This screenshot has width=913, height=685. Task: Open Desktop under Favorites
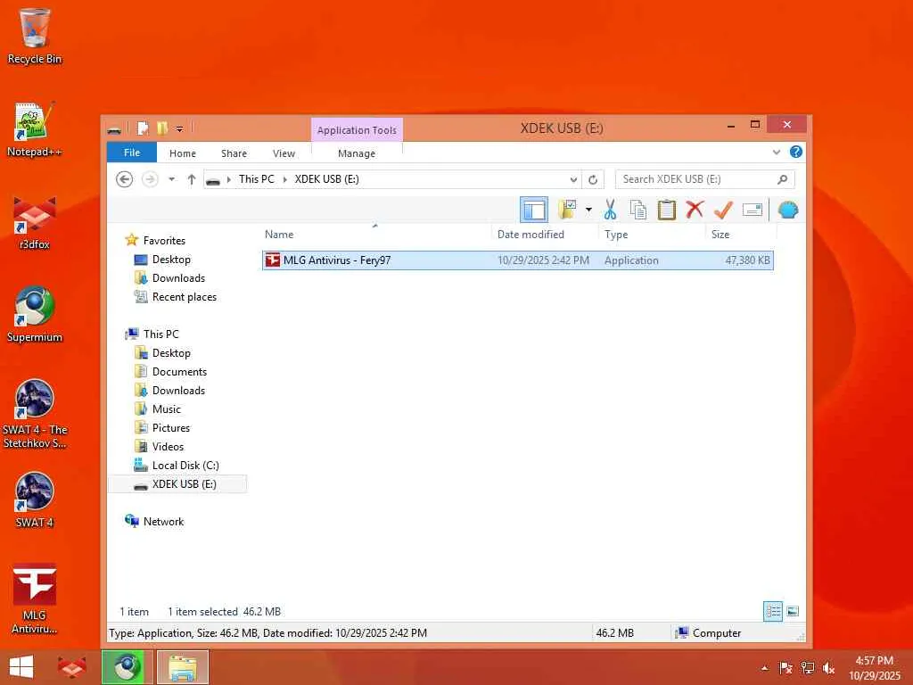pyautogui.click(x=171, y=260)
